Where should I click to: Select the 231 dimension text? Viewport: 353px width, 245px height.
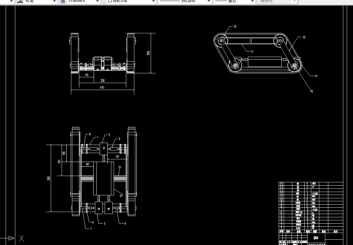tap(59, 161)
